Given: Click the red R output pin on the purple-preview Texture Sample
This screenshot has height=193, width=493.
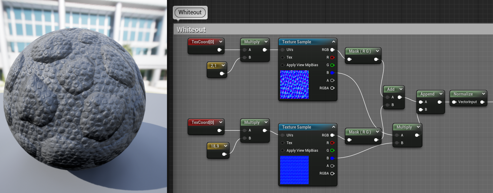Looking at the screenshot, I should 332,57.
